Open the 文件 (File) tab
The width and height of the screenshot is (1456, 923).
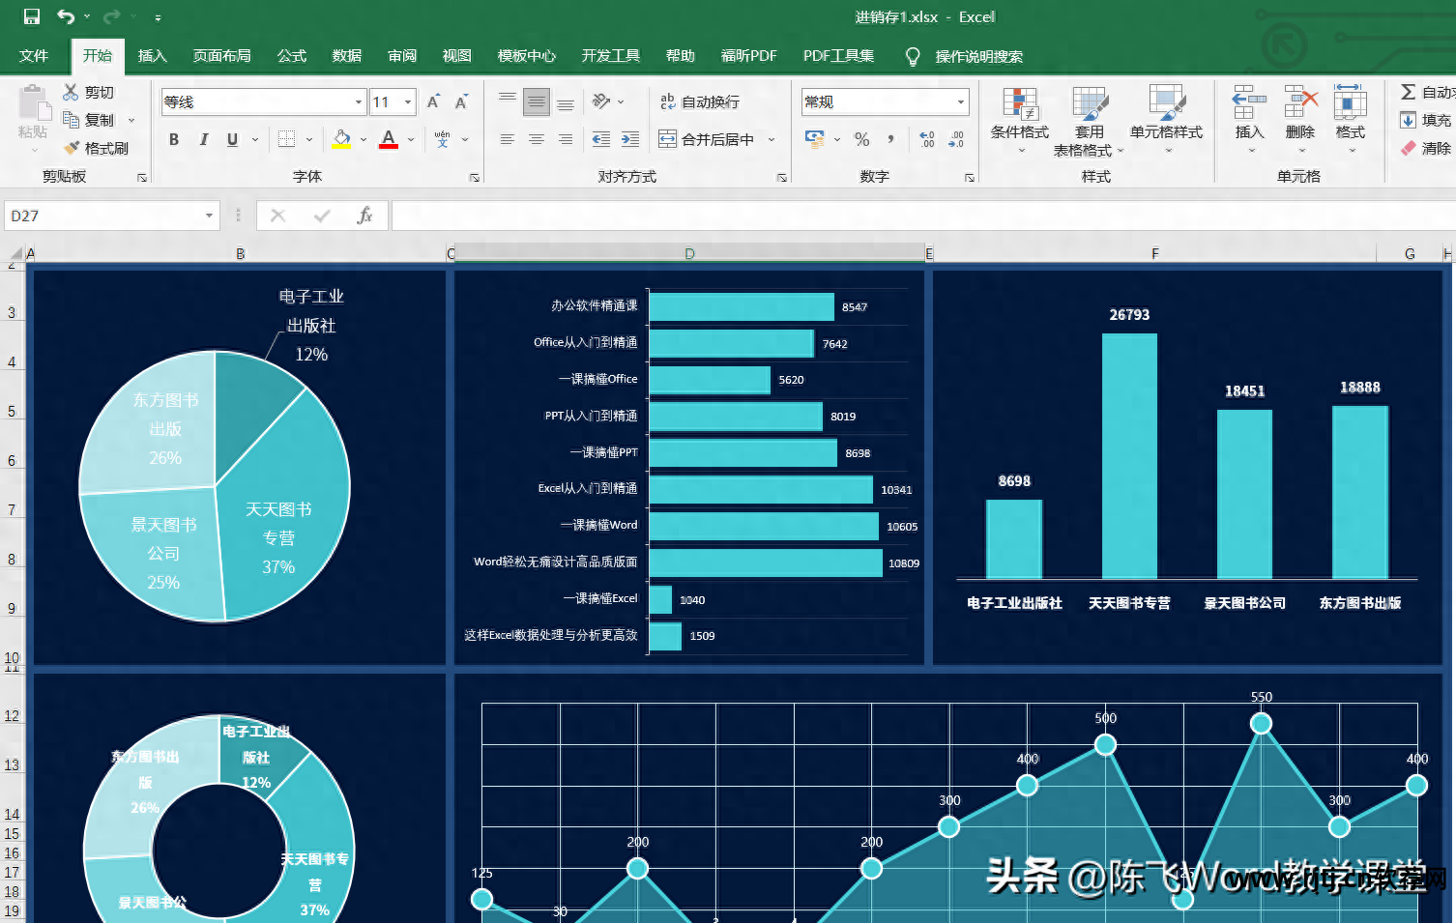[34, 56]
